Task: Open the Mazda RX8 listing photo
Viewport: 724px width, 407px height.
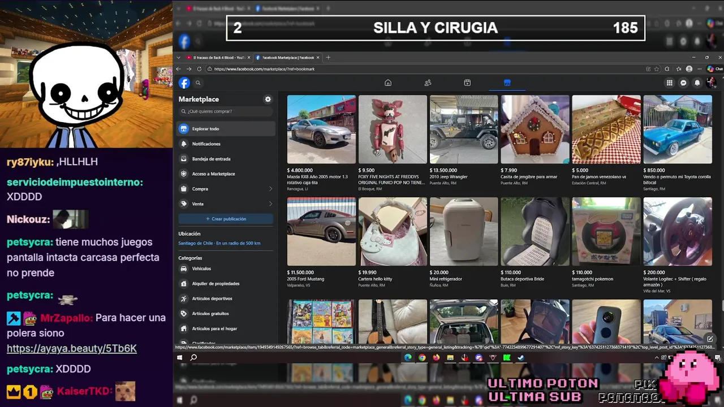Action: 321,129
